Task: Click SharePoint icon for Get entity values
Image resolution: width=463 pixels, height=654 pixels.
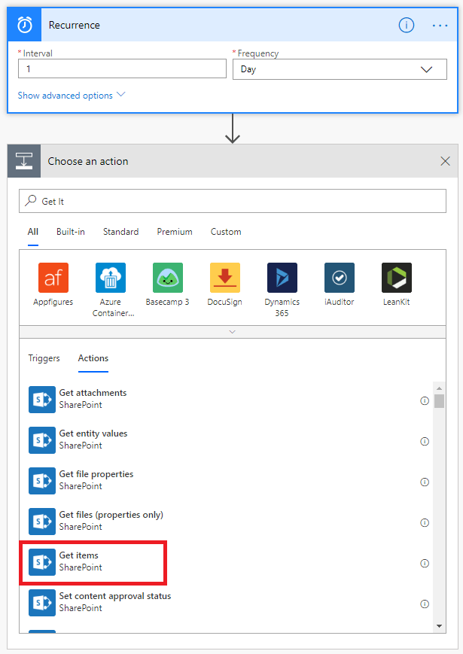Action: click(x=42, y=440)
